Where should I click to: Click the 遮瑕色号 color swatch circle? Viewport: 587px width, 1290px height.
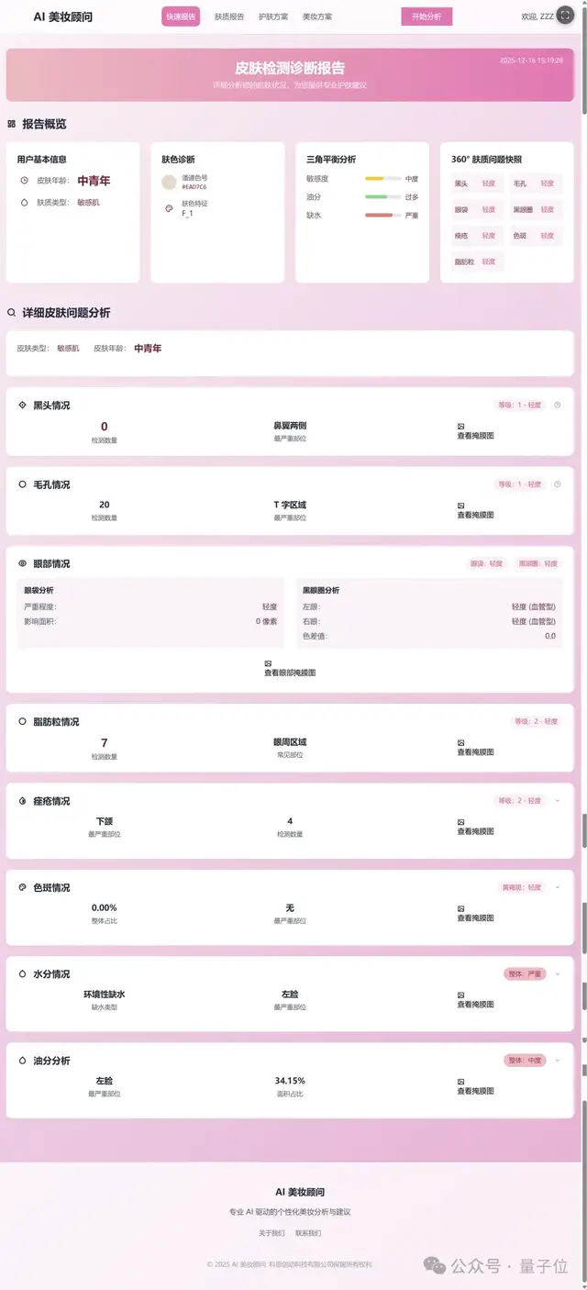169,182
